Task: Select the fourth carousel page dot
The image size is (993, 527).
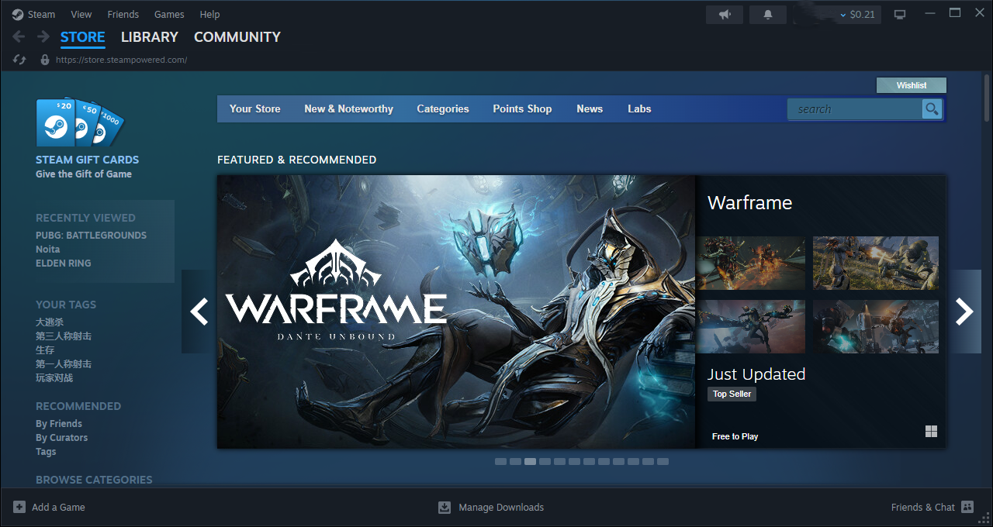Action: click(545, 461)
